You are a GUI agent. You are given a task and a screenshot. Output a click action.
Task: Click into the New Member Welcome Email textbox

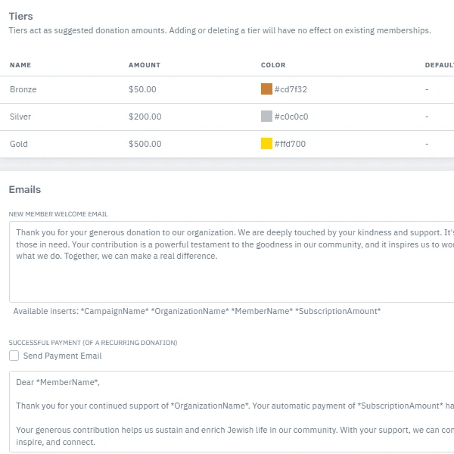point(227,272)
